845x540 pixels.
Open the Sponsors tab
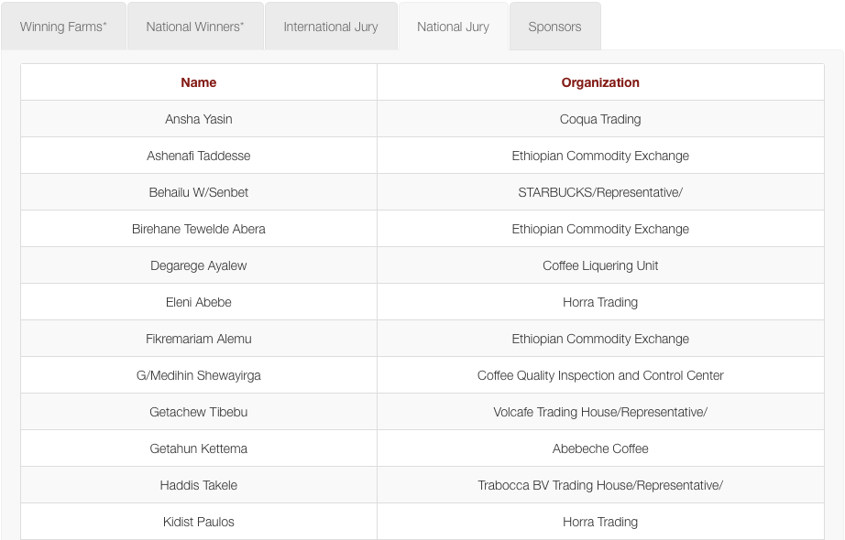554,27
